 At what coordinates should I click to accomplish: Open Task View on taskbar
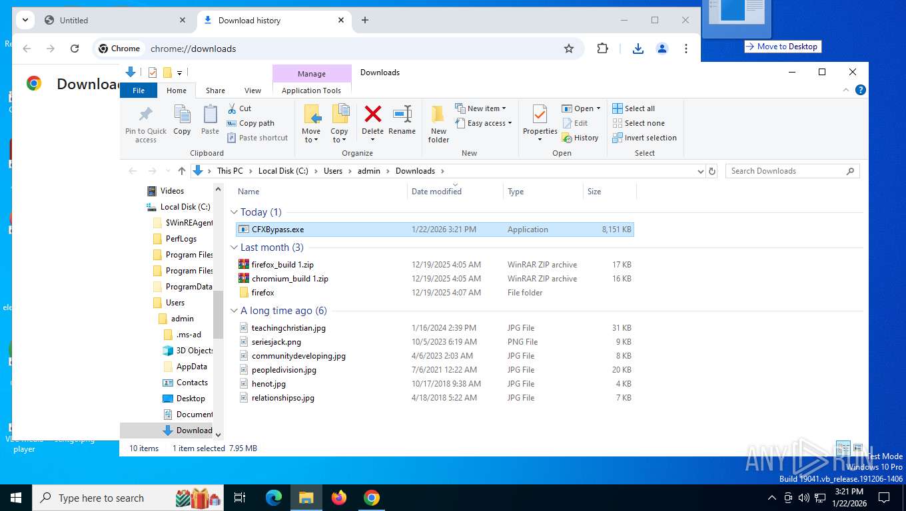point(240,498)
